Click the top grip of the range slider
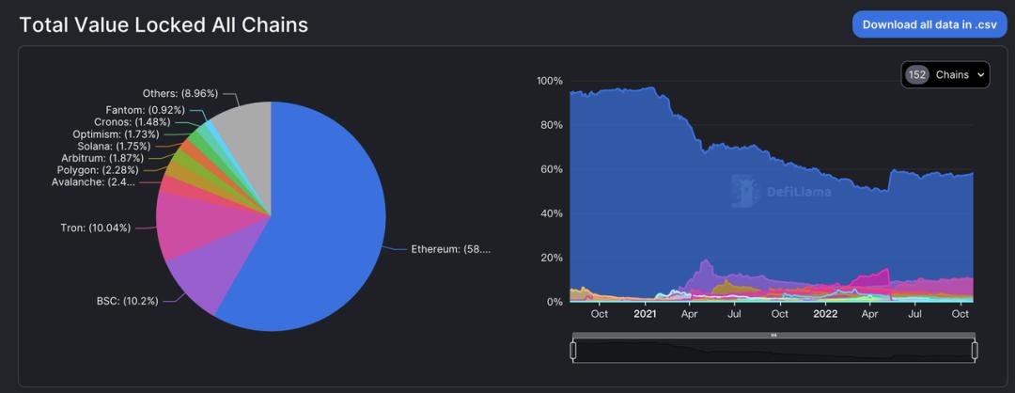The image size is (1015, 393). (x=773, y=335)
